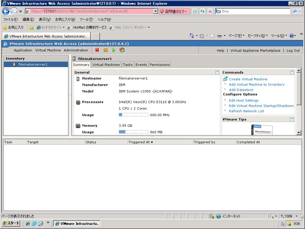The width and height of the screenshot is (305, 229).
Task: Open the search provider dropdown arrow
Action: [x=300, y=11]
